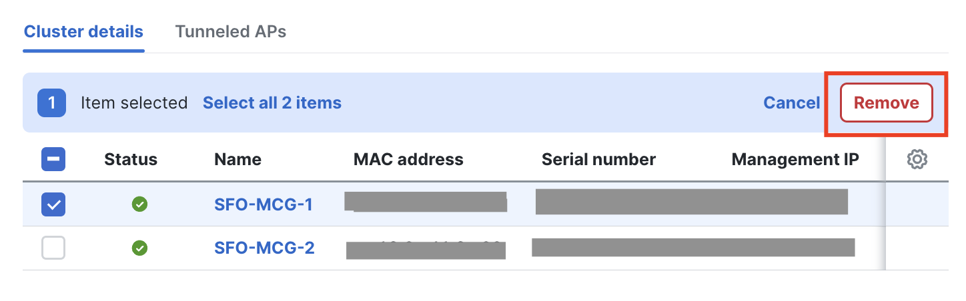
Task: Sort by the Status column header
Action: coord(131,160)
